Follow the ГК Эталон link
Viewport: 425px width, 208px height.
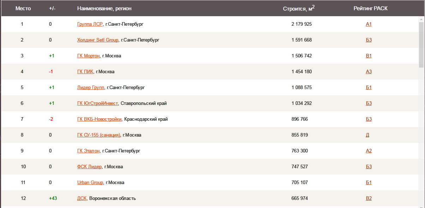click(x=88, y=151)
